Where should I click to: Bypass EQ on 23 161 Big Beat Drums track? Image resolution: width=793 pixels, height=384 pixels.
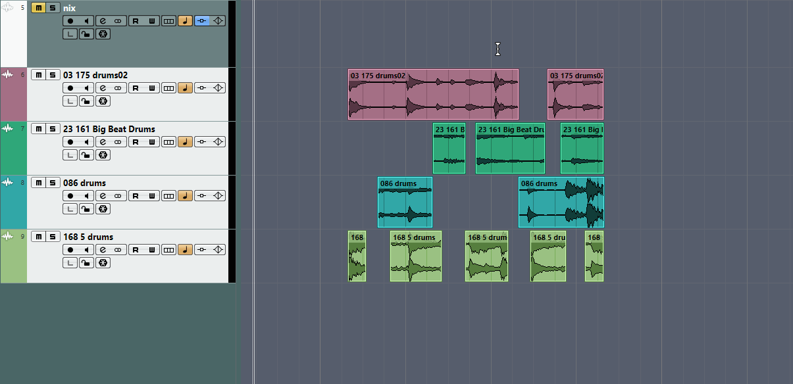point(218,141)
